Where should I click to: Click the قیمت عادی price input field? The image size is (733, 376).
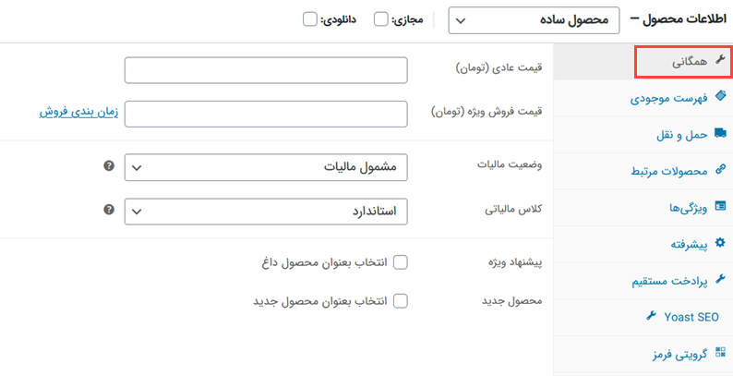[266, 69]
